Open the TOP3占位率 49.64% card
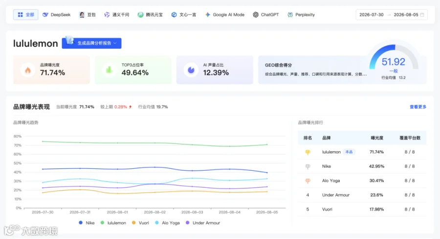The width and height of the screenshot is (440, 239). click(x=133, y=70)
